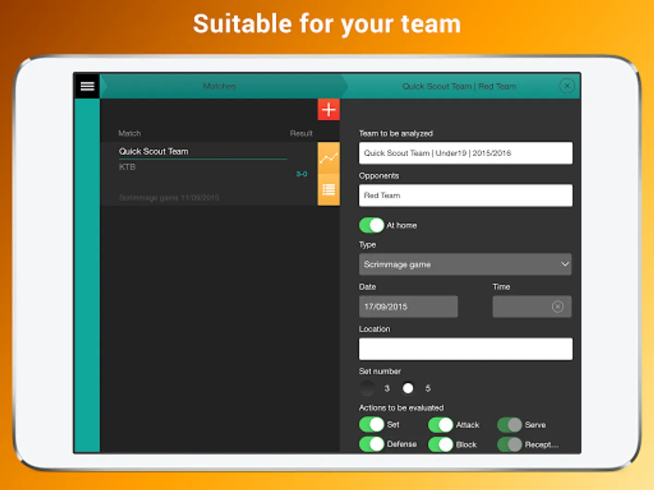Toggle Defense action evaluation
This screenshot has height=490, width=654.
coord(372,444)
